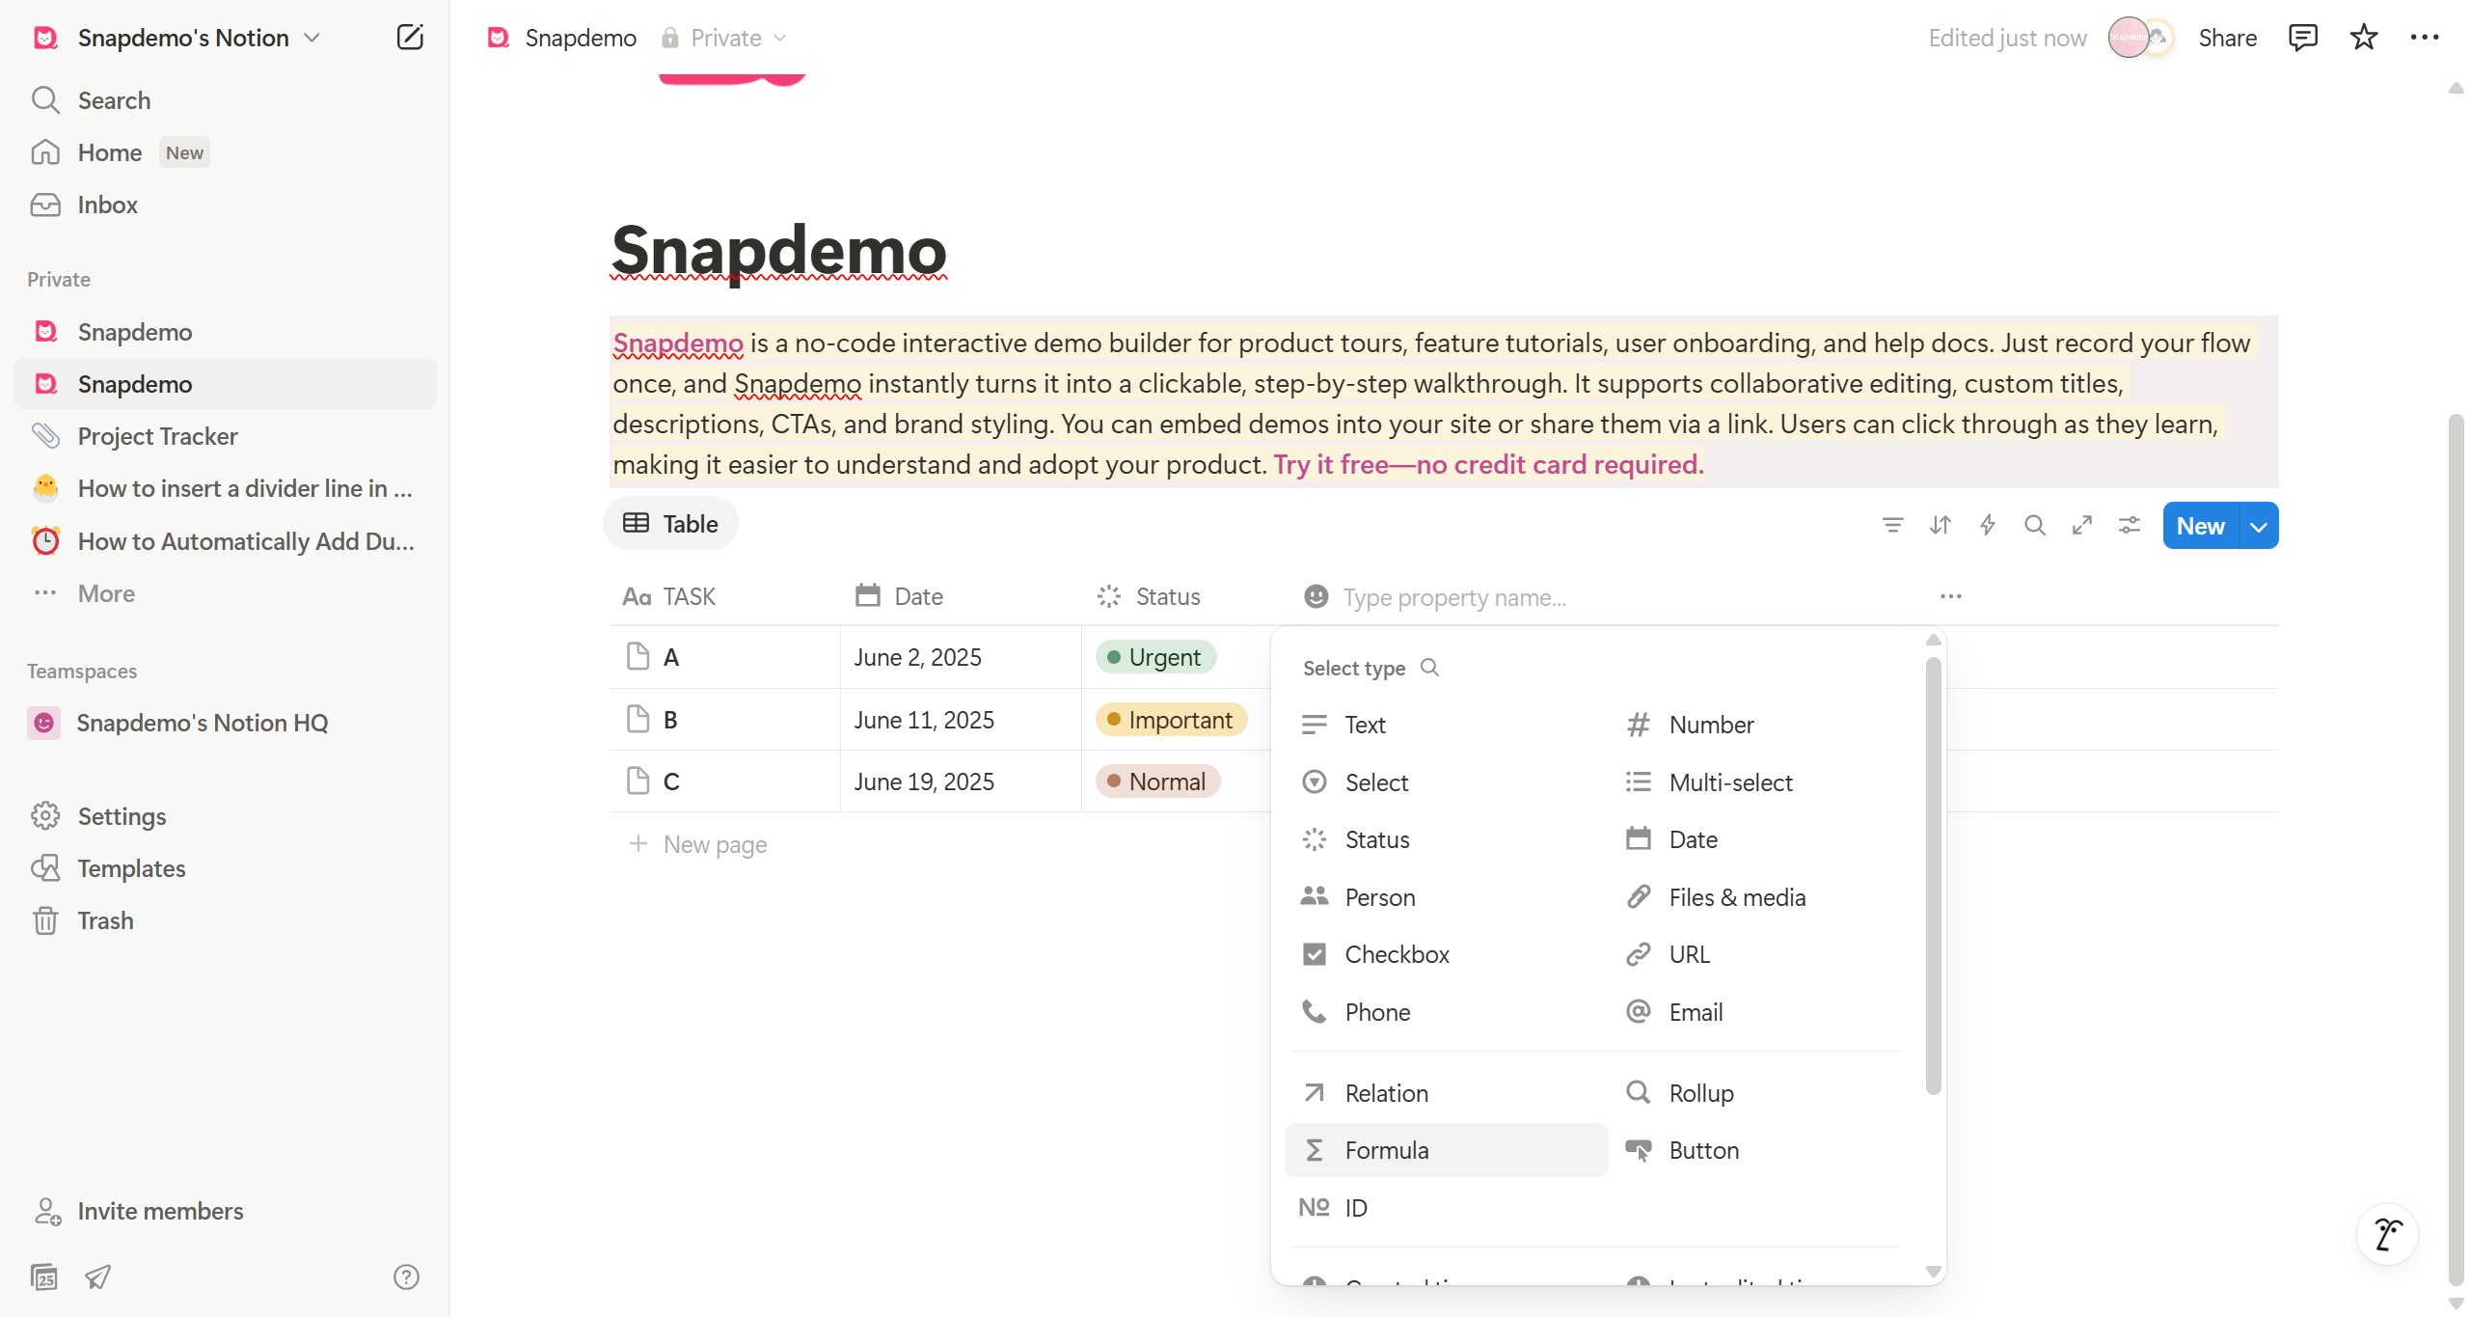The height and width of the screenshot is (1317, 2470).
Task: Open automations lightning bolt icon
Action: pyautogui.click(x=1987, y=525)
